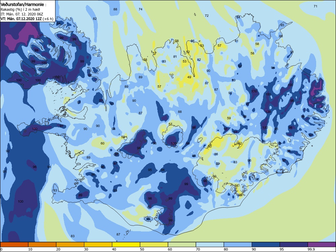
Task: Click the map humidity value 74
Action: (140, 9)
